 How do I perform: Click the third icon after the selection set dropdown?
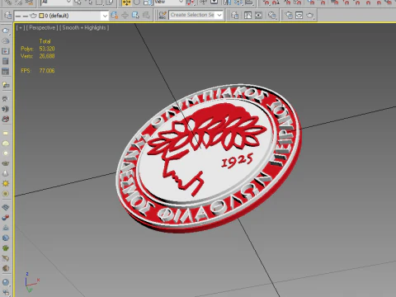(258, 15)
